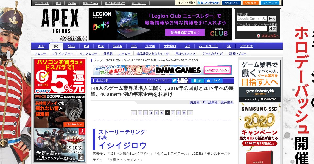This screenshot has height=164, width=314.
Task: Click the ランキング button
Action: point(270,3)
